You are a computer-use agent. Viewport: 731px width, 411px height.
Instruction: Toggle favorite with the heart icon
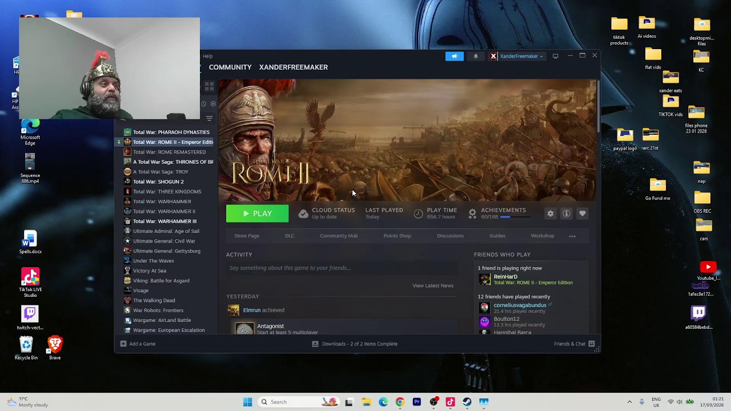(x=583, y=213)
